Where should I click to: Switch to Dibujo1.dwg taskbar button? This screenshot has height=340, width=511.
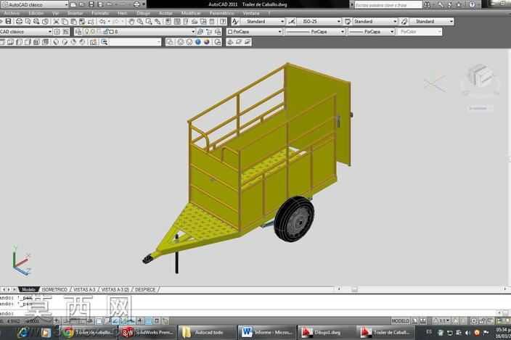click(x=326, y=333)
